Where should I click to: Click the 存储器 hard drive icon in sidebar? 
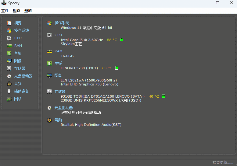[9, 68]
